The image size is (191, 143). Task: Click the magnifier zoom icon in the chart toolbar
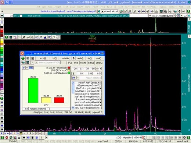54,37
